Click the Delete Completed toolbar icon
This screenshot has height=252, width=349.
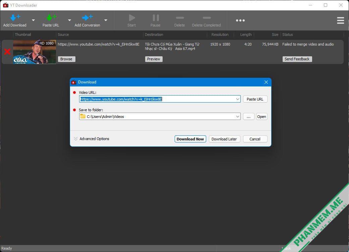207,18
